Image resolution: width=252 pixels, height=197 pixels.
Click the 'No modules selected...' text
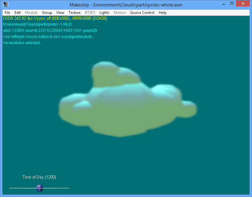tap(23, 43)
